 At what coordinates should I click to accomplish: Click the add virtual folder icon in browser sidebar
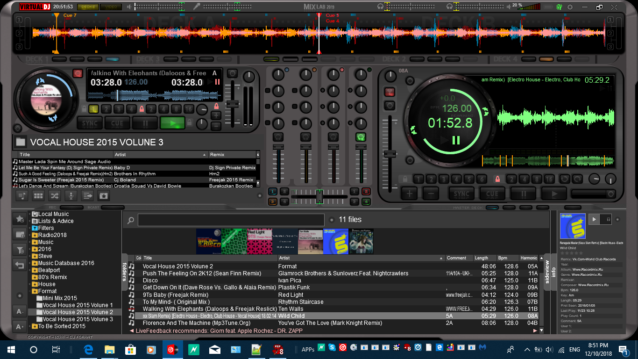coord(19,235)
